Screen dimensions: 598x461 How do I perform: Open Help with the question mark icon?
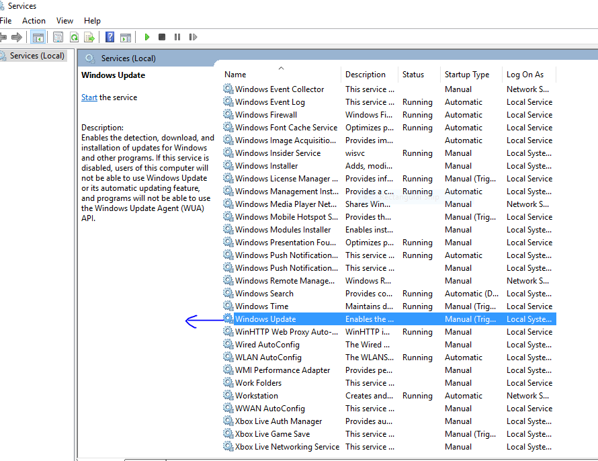[110, 37]
